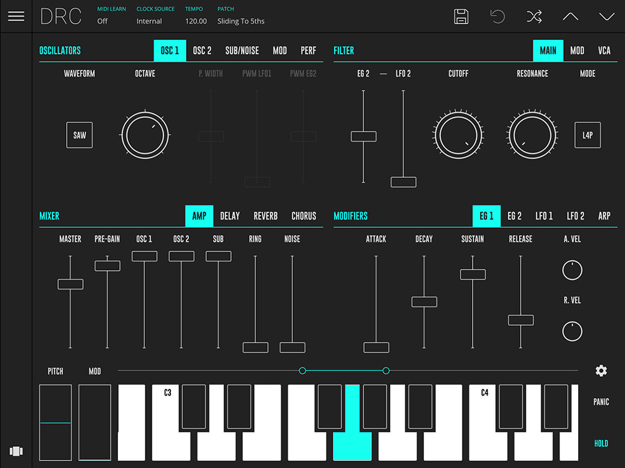This screenshot has height=468, width=625.
Task: Open the hamburger menu
Action: (16, 16)
